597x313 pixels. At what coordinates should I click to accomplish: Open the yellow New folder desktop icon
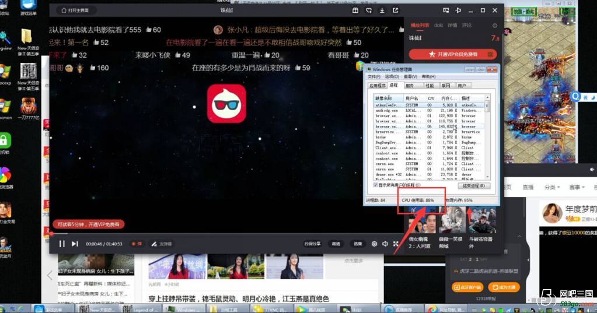(x=27, y=41)
